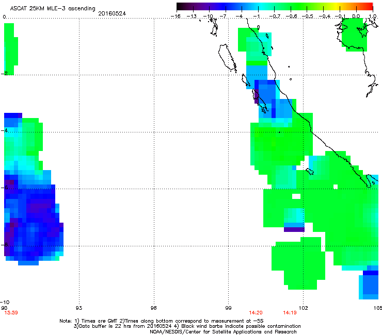
Task: Click the -2 latitude axis label
Action: click(4, 74)
